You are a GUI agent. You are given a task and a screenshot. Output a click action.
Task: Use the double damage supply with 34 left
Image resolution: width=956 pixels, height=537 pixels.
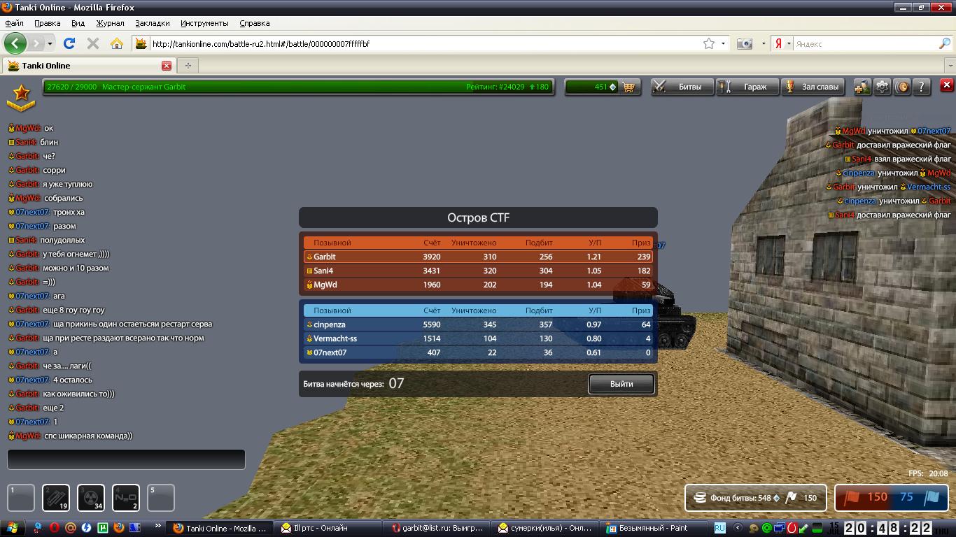click(91, 498)
